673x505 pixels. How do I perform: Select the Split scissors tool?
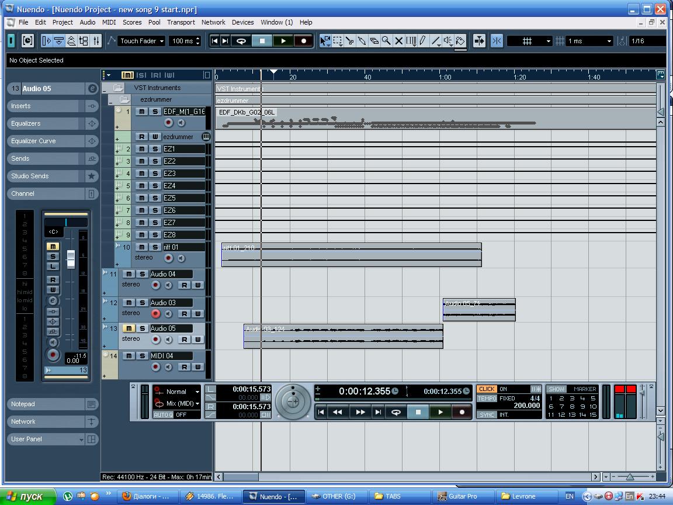click(x=350, y=41)
